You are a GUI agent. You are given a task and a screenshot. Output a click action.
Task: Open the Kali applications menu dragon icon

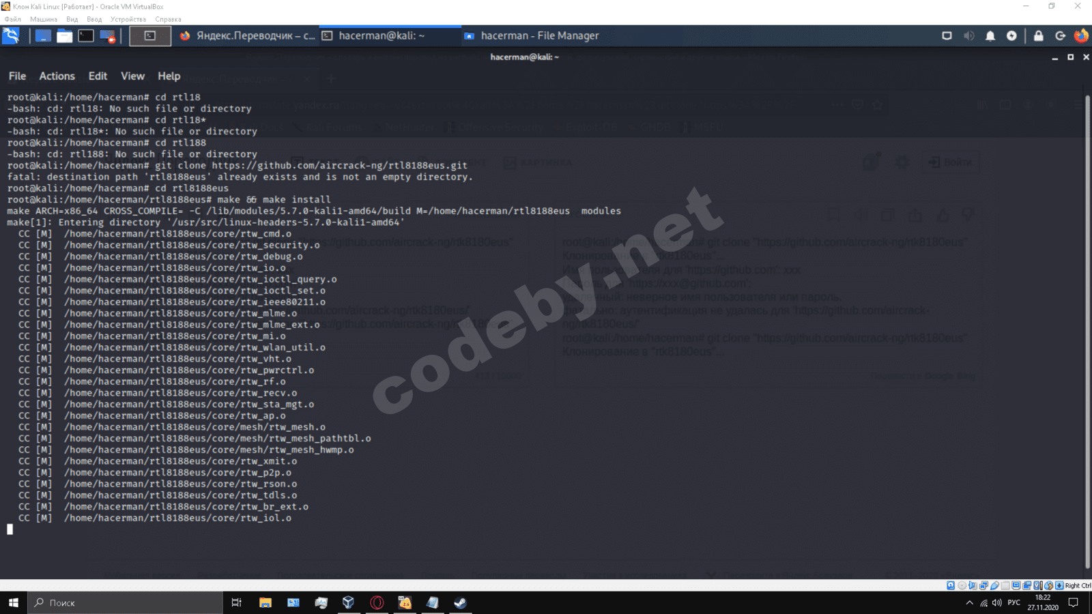coord(11,35)
